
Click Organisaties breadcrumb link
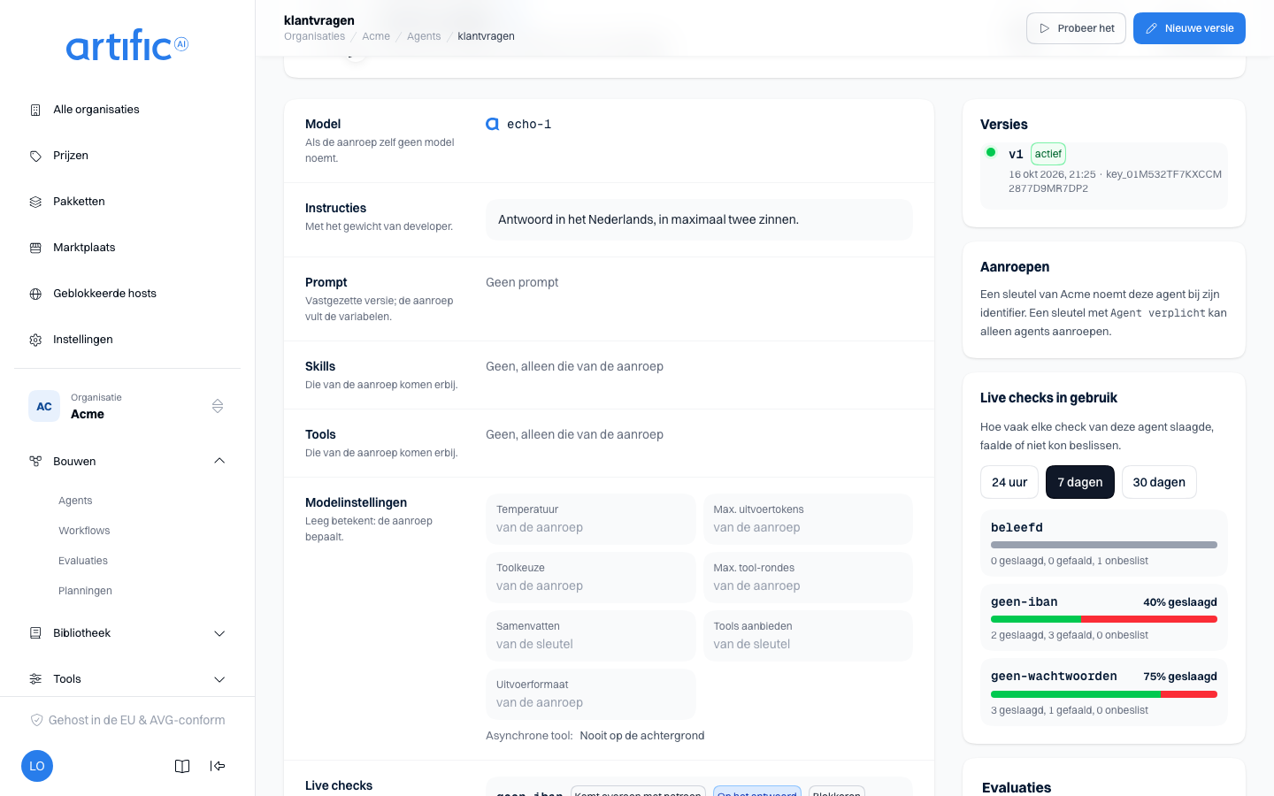point(314,36)
